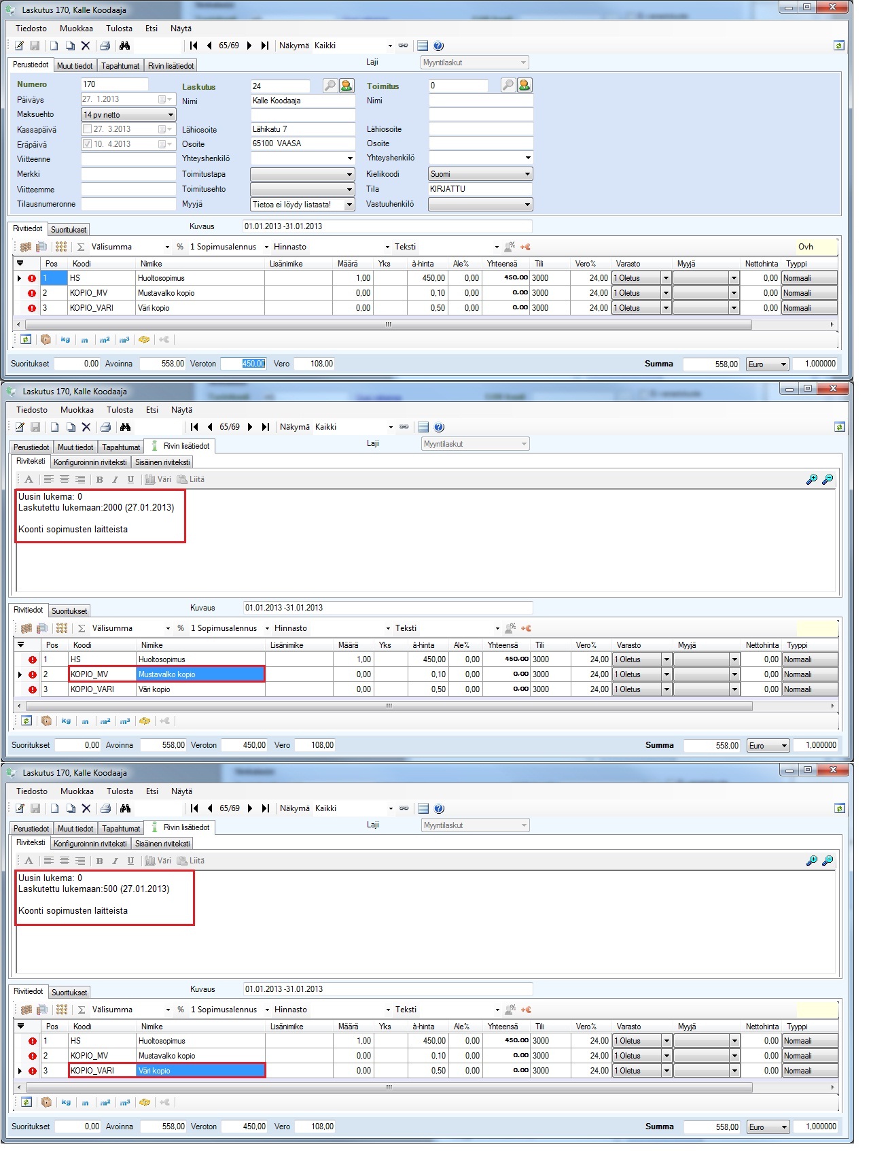The width and height of the screenshot is (871, 1151).
Task: Open the Tiedosto menu in top window
Action: (x=31, y=29)
